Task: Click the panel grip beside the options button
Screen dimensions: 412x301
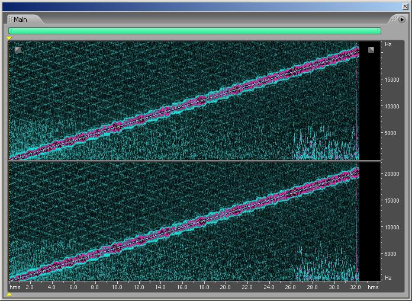Action: 394,19
